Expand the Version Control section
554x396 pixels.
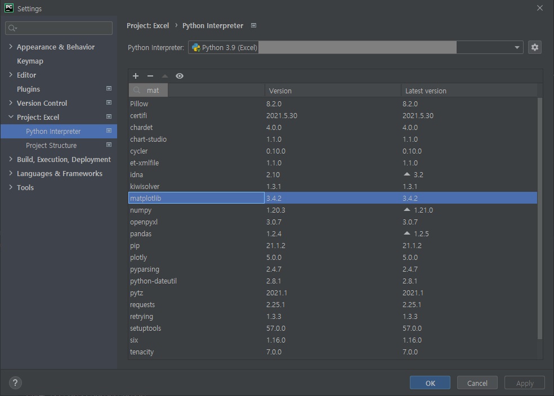pyautogui.click(x=11, y=103)
